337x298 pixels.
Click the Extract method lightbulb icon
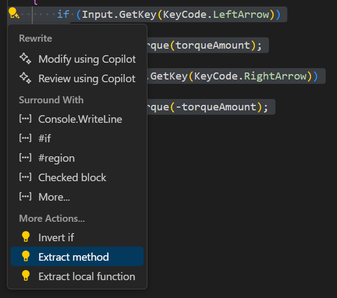pyautogui.click(x=25, y=257)
